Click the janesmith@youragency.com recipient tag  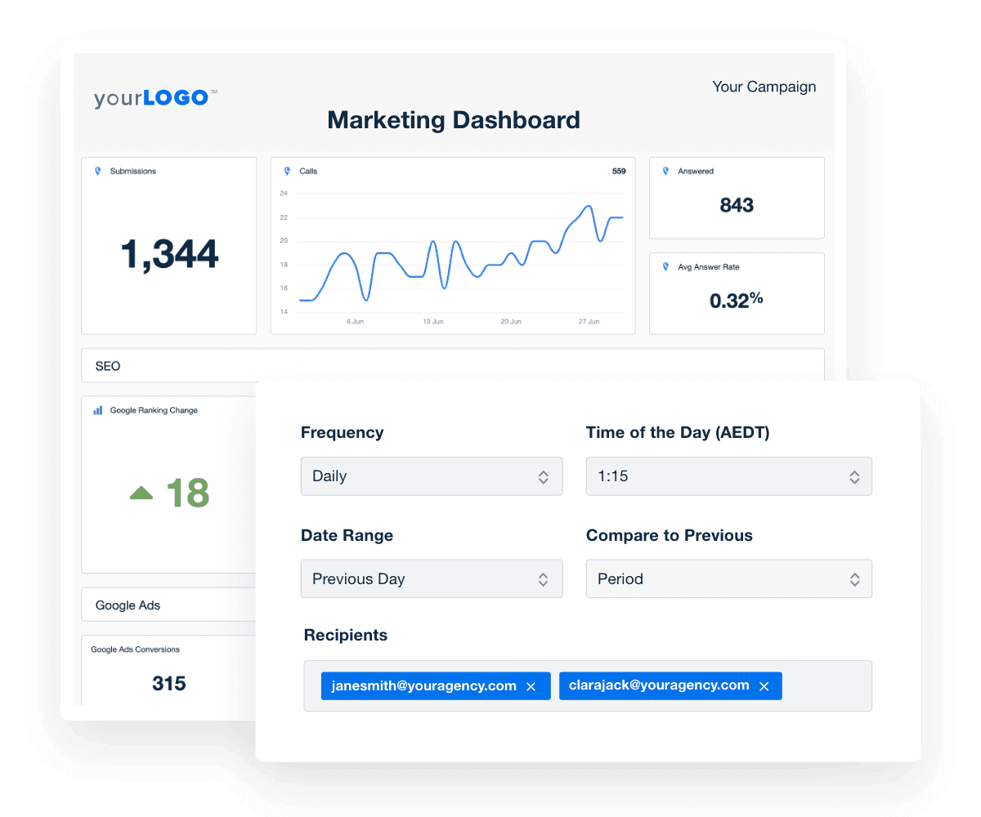423,686
